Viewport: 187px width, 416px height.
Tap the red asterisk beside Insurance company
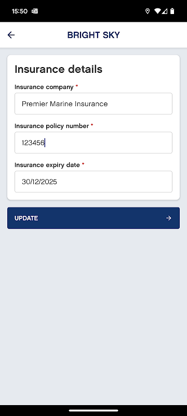(77, 86)
